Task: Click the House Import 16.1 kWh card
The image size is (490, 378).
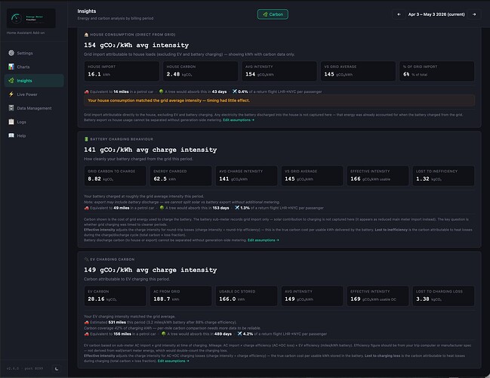Action: pyautogui.click(x=122, y=71)
